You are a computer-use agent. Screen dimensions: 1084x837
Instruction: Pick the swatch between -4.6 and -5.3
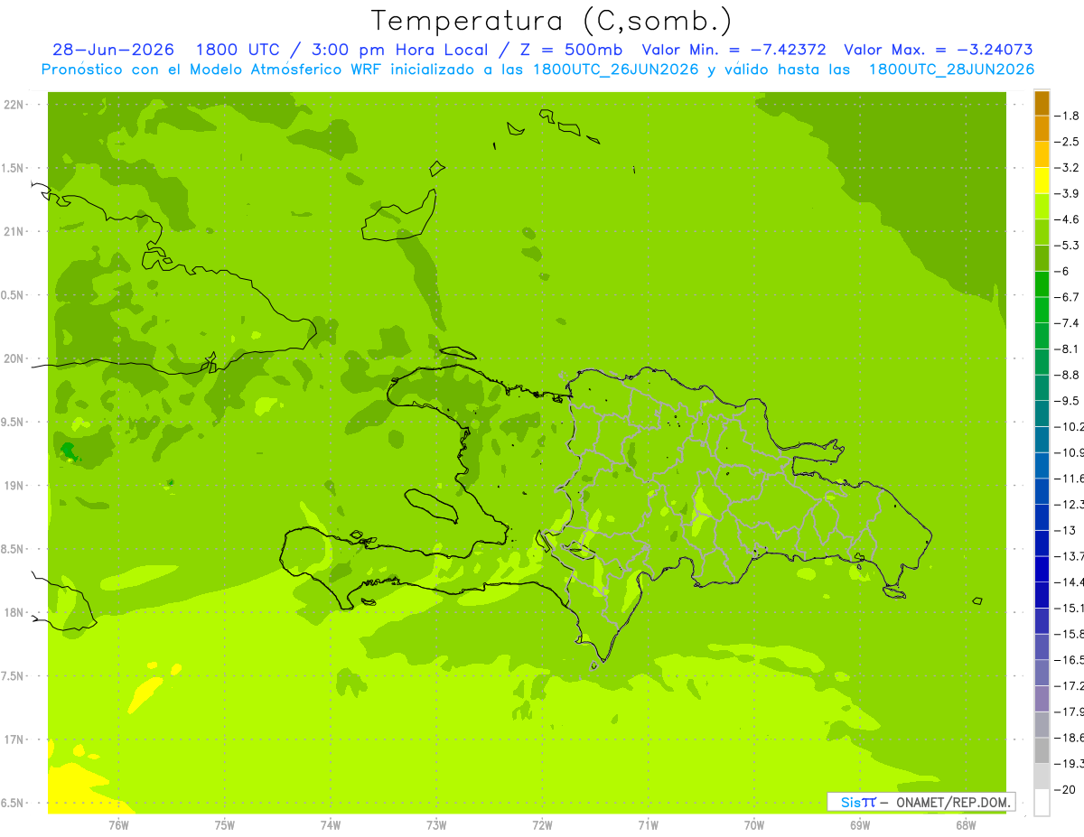(x=1042, y=232)
